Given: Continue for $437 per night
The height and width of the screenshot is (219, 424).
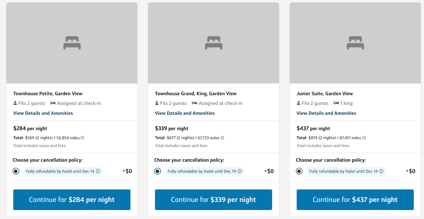Looking at the screenshot, I should (355, 200).
